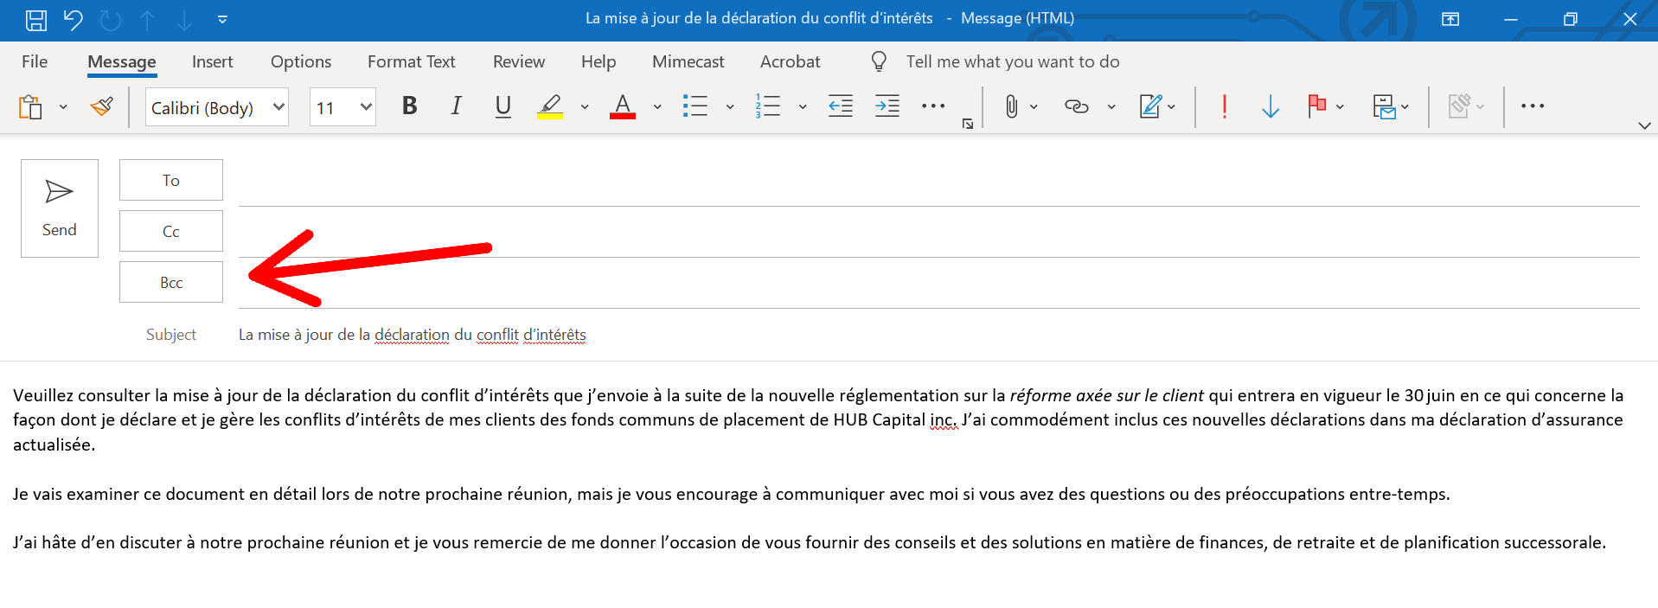
Task: Click the Bcc recipients button
Action: click(x=171, y=282)
